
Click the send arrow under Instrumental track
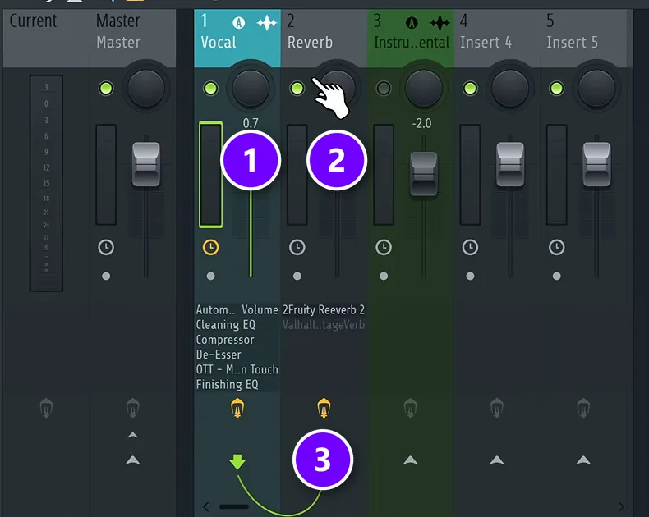(410, 460)
